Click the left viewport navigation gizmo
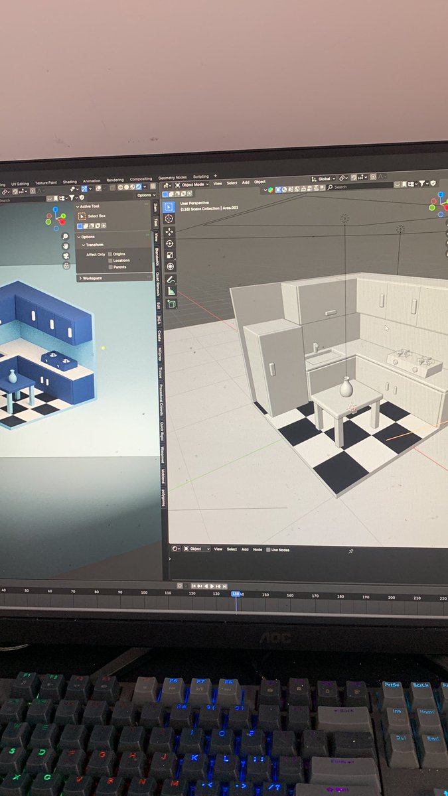Viewport: 448px width, 796px height. tap(56, 218)
